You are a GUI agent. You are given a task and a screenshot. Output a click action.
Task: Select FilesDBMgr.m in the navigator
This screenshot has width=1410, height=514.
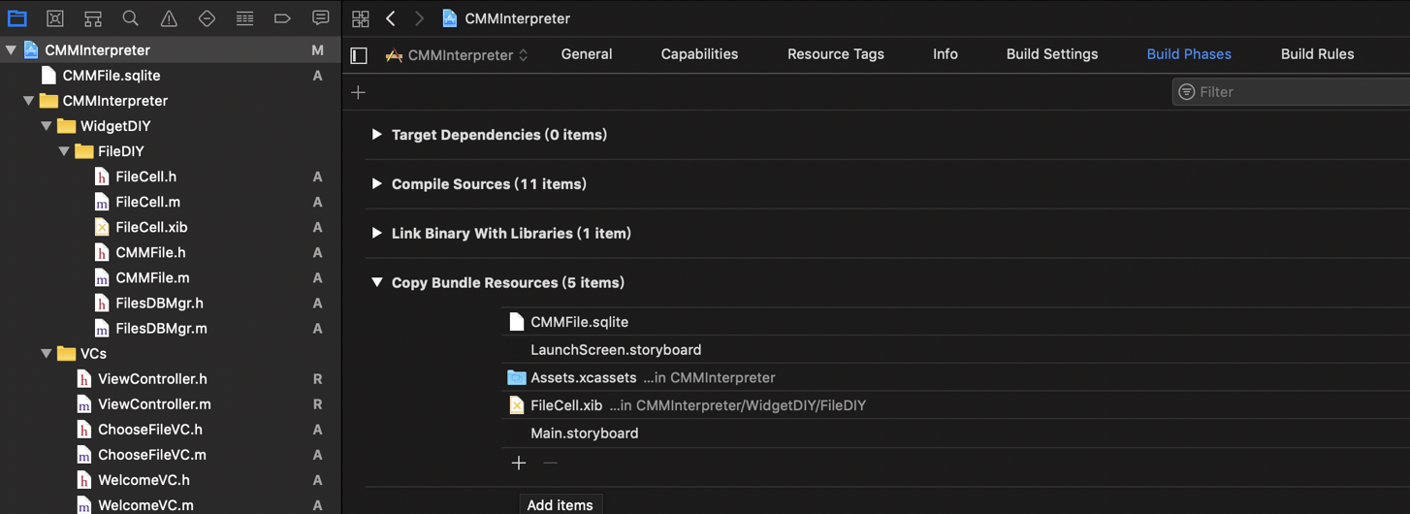point(161,328)
